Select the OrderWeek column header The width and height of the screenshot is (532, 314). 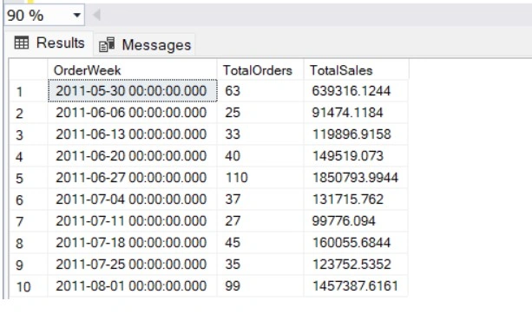(132, 70)
